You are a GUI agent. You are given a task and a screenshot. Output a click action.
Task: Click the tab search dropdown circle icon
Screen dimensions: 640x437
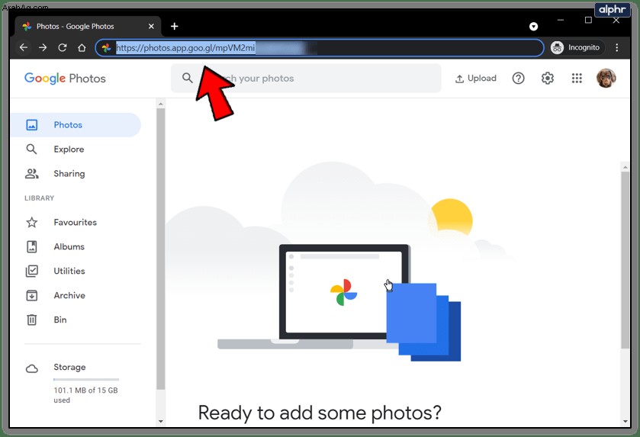point(533,27)
